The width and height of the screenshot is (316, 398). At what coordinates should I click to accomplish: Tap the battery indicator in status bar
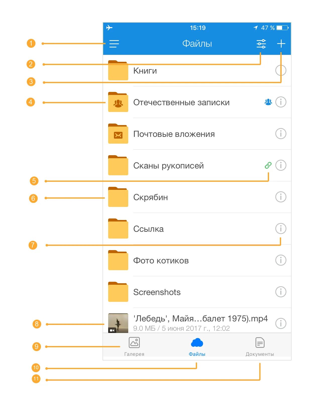[282, 28]
